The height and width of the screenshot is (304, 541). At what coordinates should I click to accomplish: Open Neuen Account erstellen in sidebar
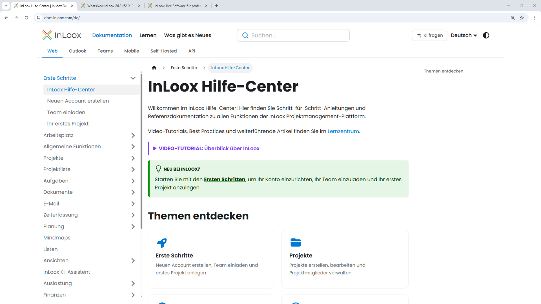click(78, 101)
